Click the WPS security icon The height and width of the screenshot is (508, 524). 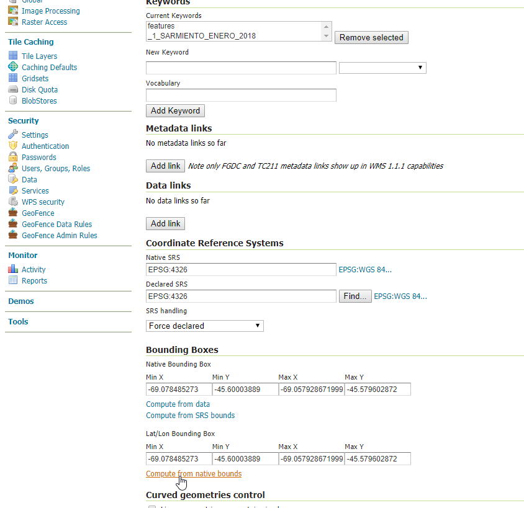pyautogui.click(x=13, y=202)
